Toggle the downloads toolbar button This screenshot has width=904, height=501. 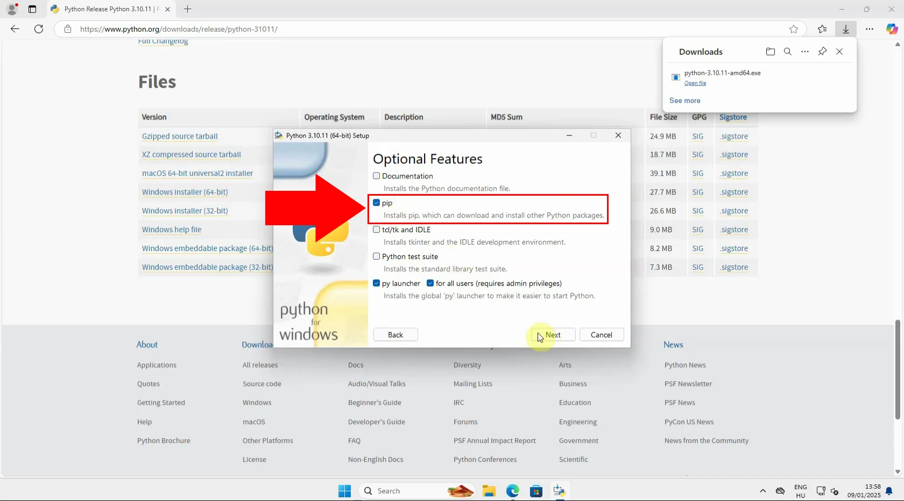pos(846,29)
